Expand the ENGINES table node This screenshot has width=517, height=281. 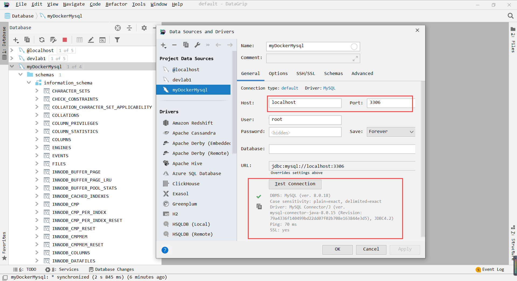tap(37, 148)
